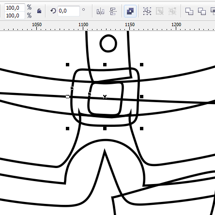Click the lower scale factor field
215x215 pixels.
[x=15, y=15]
